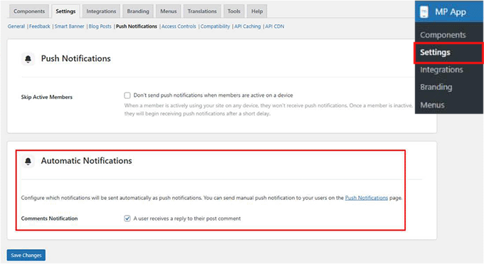This screenshot has height=264, width=484.
Task: Click the Save Changes button
Action: coord(26,255)
